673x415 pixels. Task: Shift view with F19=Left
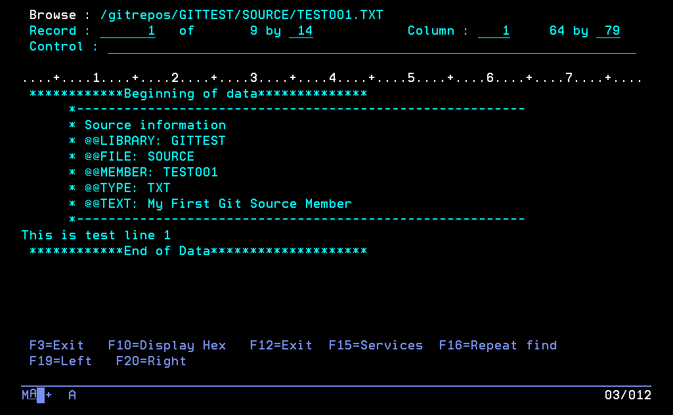point(60,361)
